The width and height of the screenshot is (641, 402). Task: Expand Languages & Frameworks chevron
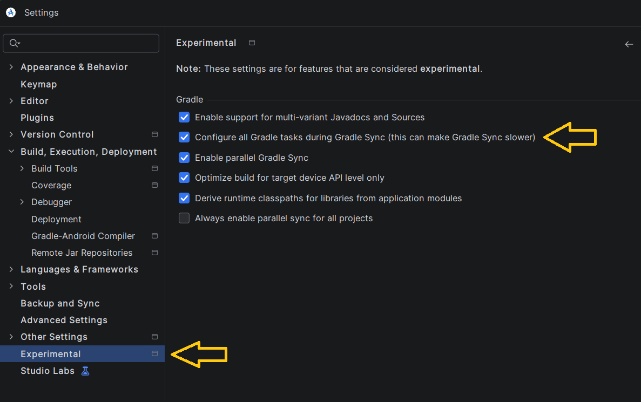tap(11, 269)
